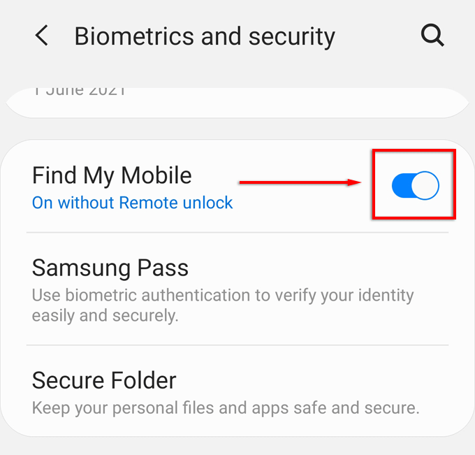Select the blue 'On without Remote unlock' text
The height and width of the screenshot is (455, 475).
tap(133, 203)
